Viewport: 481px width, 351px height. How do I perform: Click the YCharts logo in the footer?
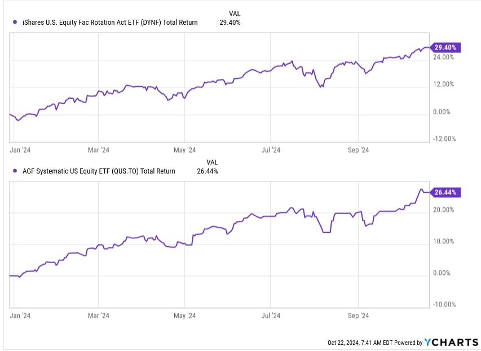pos(451,342)
